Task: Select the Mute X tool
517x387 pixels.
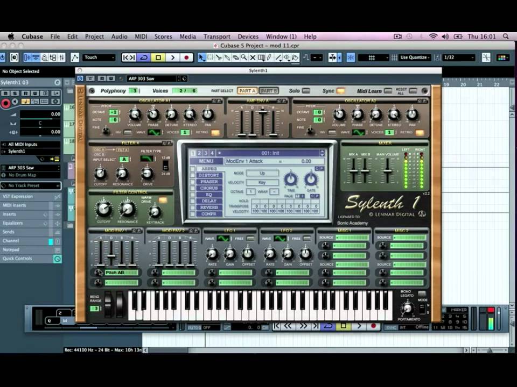Action: click(x=253, y=58)
